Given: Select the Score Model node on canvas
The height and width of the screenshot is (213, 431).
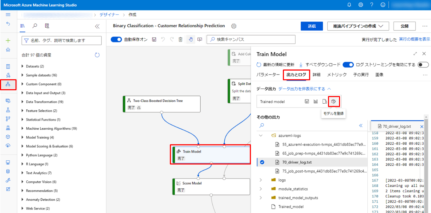Looking at the screenshot, I should 211,186.
